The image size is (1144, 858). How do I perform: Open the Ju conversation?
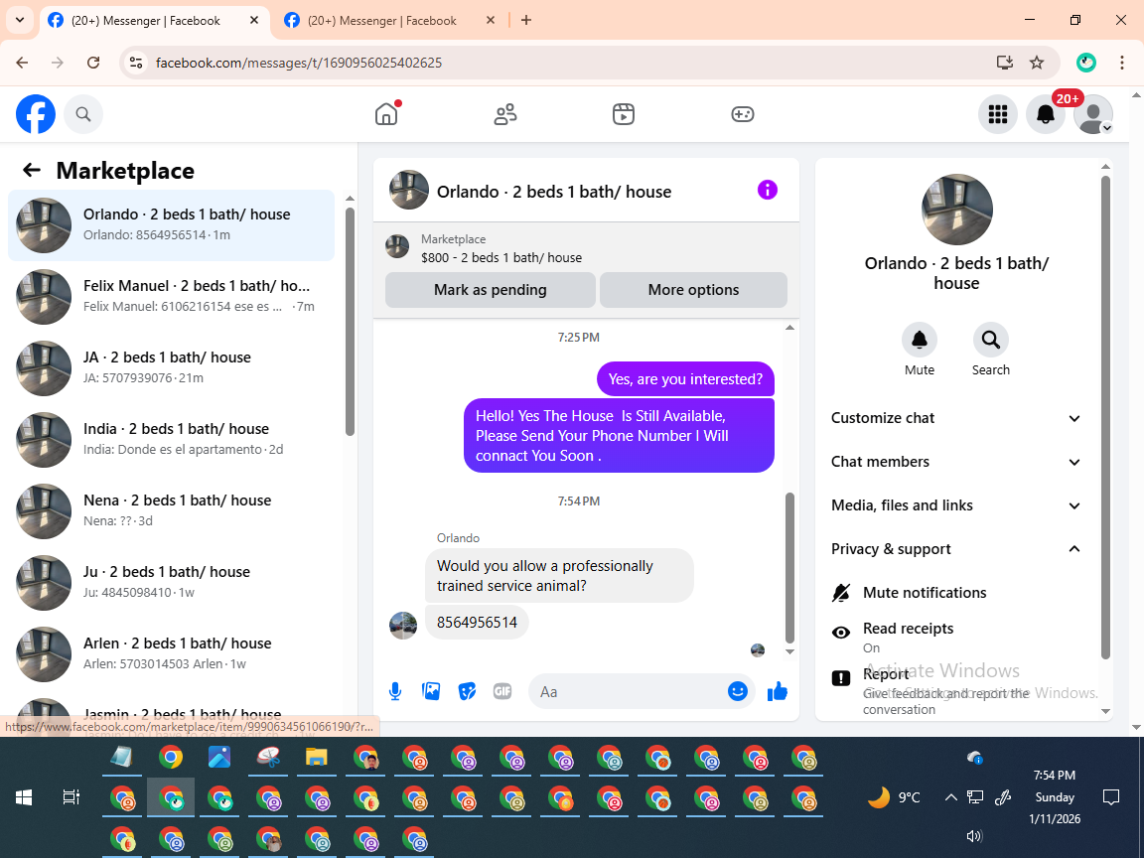pyautogui.click(x=172, y=582)
